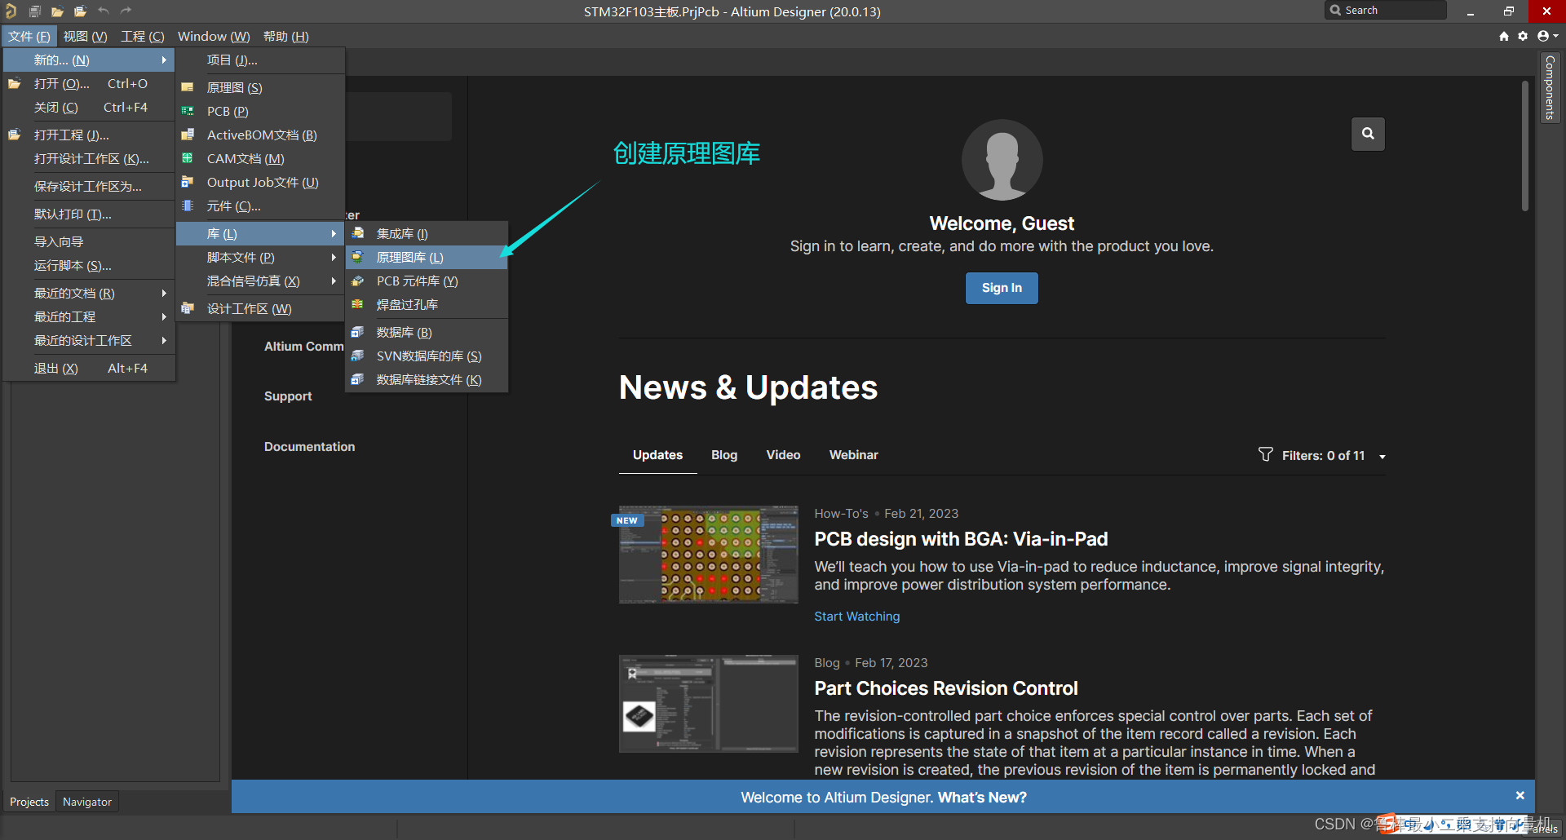
Task: Click the icon beside 数据库链接文件 (K)
Action: pyautogui.click(x=357, y=379)
